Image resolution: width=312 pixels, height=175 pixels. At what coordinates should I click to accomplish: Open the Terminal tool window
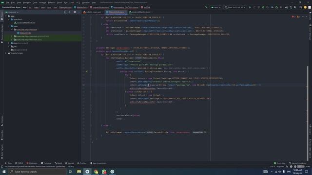tap(46, 163)
